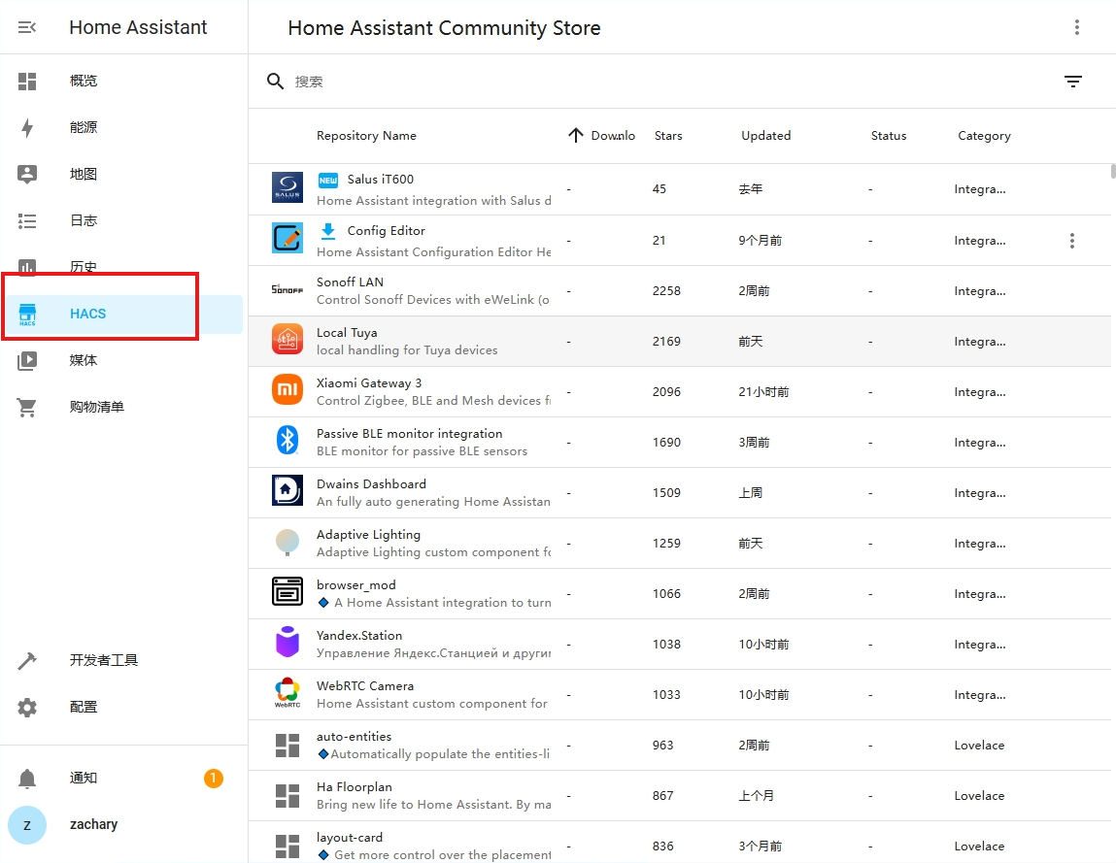Click the Config Editor pencil icon
Screen dimensions: 1116x863
click(287, 239)
